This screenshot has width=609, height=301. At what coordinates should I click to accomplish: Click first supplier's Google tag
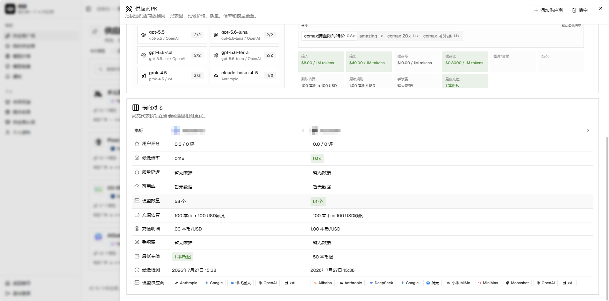click(x=214, y=283)
